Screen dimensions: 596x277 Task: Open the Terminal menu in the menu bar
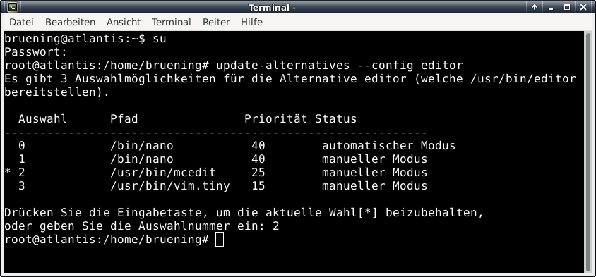pos(172,22)
